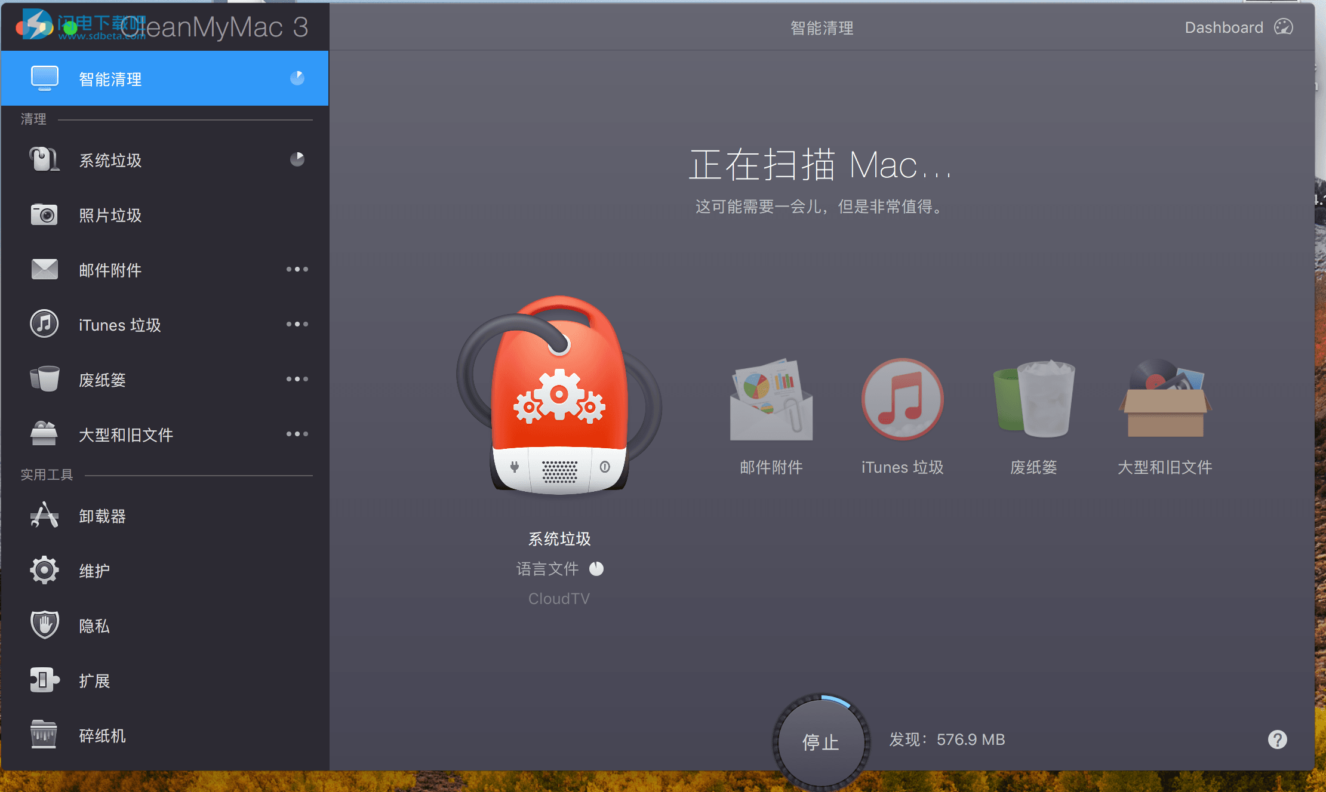Click the 大型和旧文件 caption in main panel

coord(1165,467)
